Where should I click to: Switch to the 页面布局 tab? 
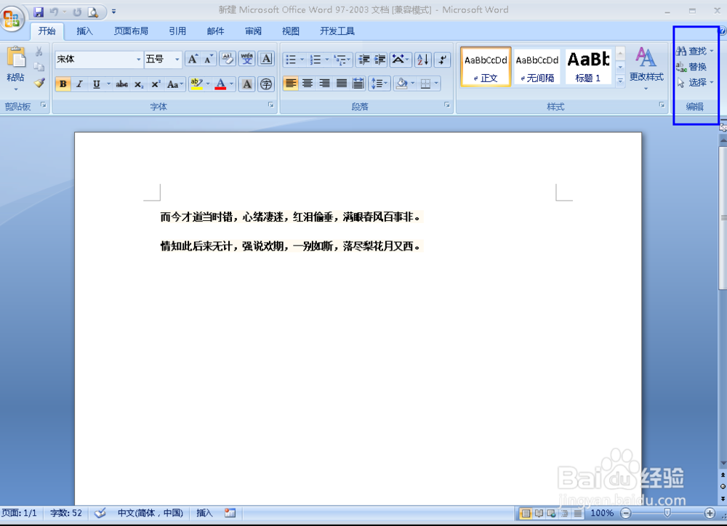coord(131,31)
